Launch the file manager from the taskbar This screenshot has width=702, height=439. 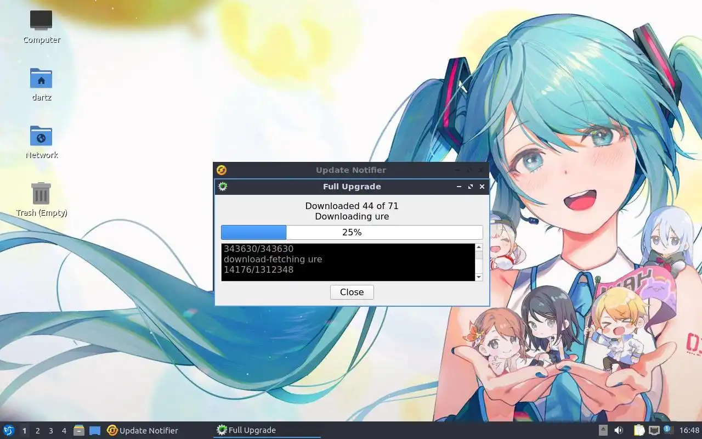tap(79, 430)
